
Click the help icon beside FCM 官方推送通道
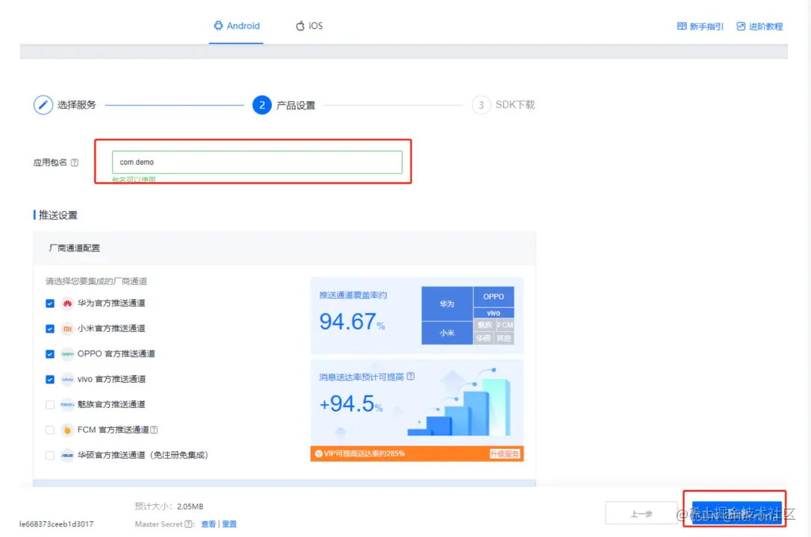pos(154,430)
